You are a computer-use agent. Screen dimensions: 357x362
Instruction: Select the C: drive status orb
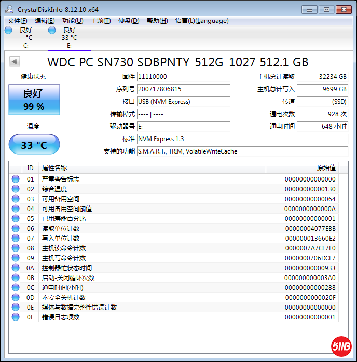[9, 31]
